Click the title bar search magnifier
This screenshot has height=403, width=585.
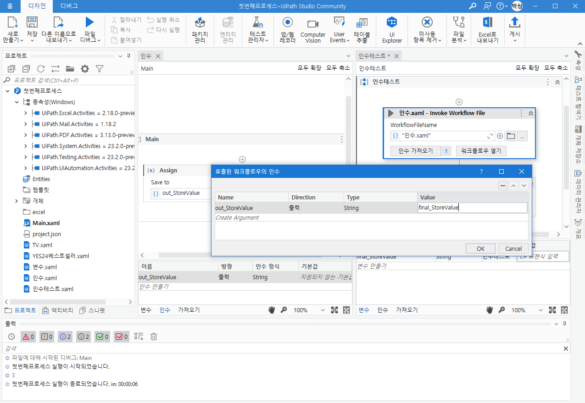click(x=473, y=6)
